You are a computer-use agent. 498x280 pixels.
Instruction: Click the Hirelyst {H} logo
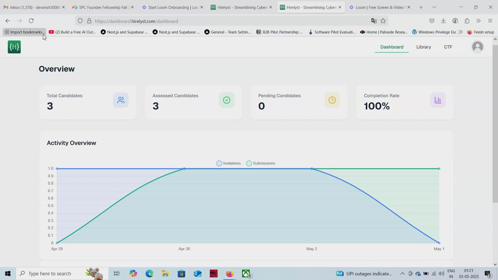(x=14, y=47)
